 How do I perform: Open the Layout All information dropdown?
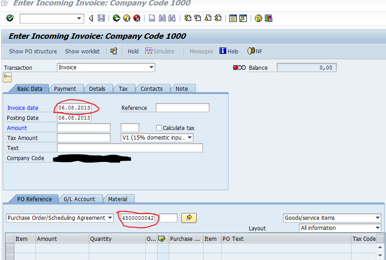pos(378,228)
